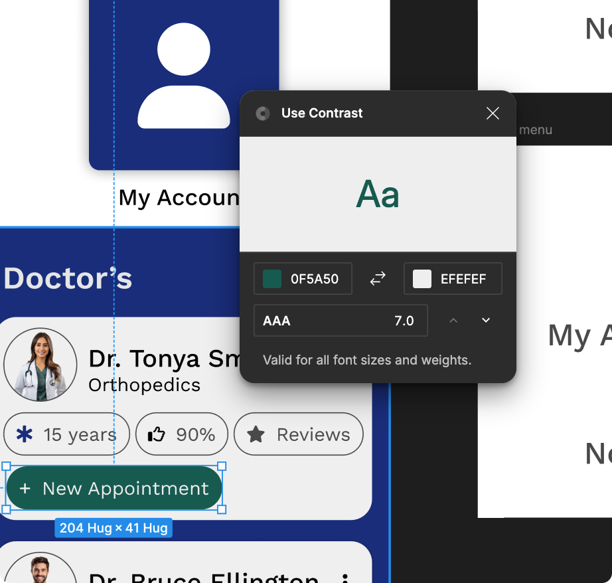Select Dr. Tonya's profile photo

(x=40, y=365)
